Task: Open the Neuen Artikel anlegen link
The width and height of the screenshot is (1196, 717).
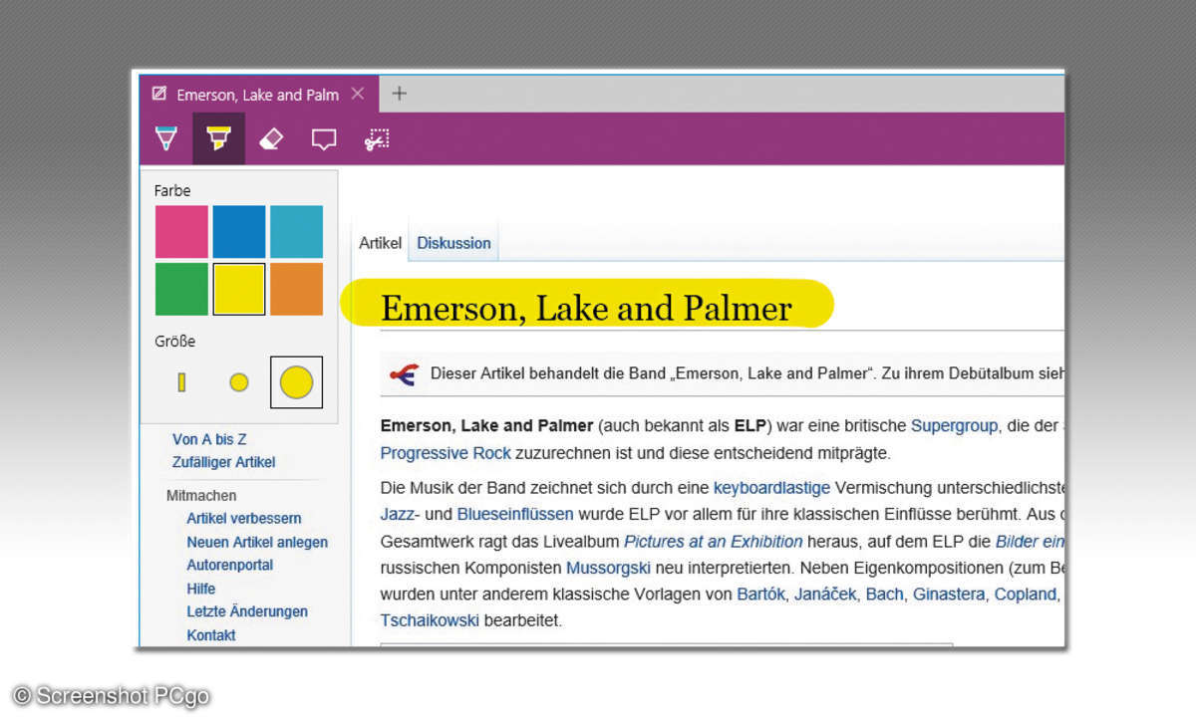Action: click(257, 542)
